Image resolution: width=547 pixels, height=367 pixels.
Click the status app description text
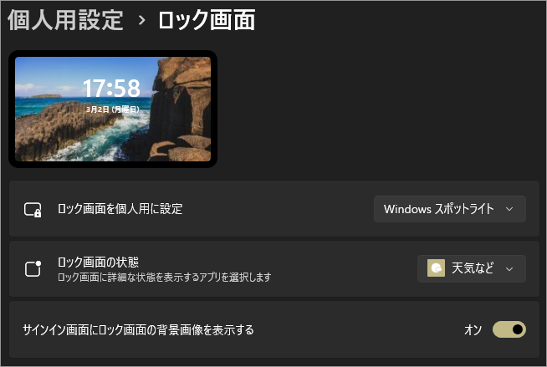coord(164,278)
